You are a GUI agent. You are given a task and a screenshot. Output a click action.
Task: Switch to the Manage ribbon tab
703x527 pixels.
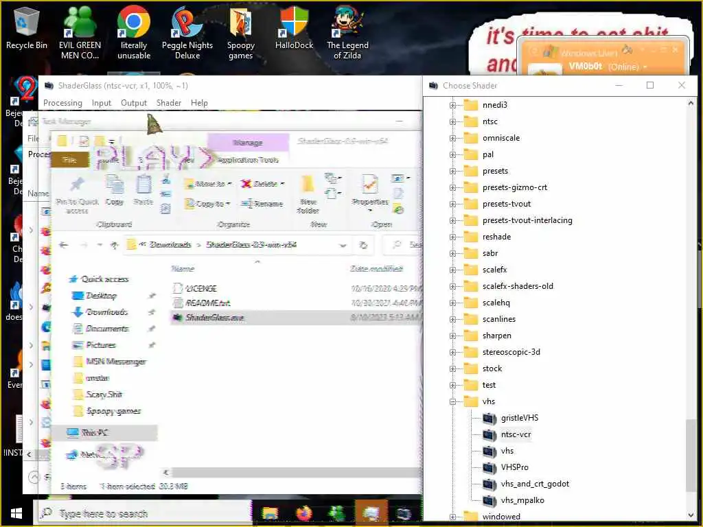(x=248, y=143)
